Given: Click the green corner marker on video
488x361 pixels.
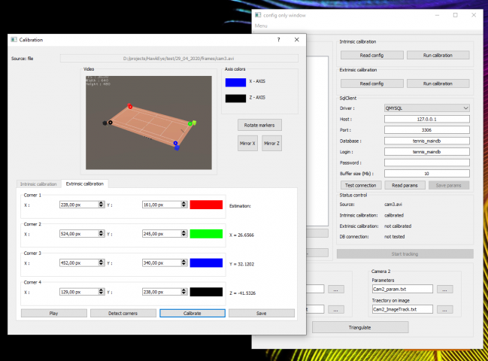Looking at the screenshot, I should point(190,124).
